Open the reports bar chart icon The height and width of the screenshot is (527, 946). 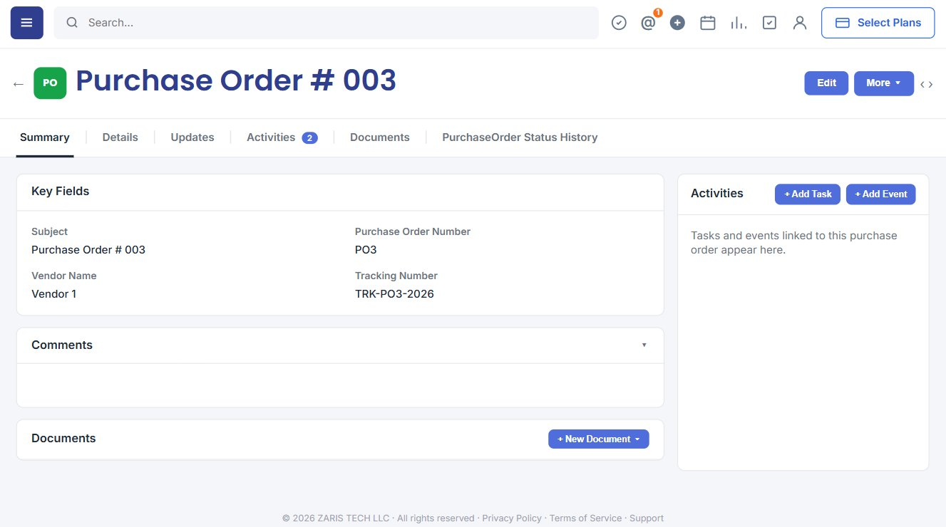coord(739,23)
